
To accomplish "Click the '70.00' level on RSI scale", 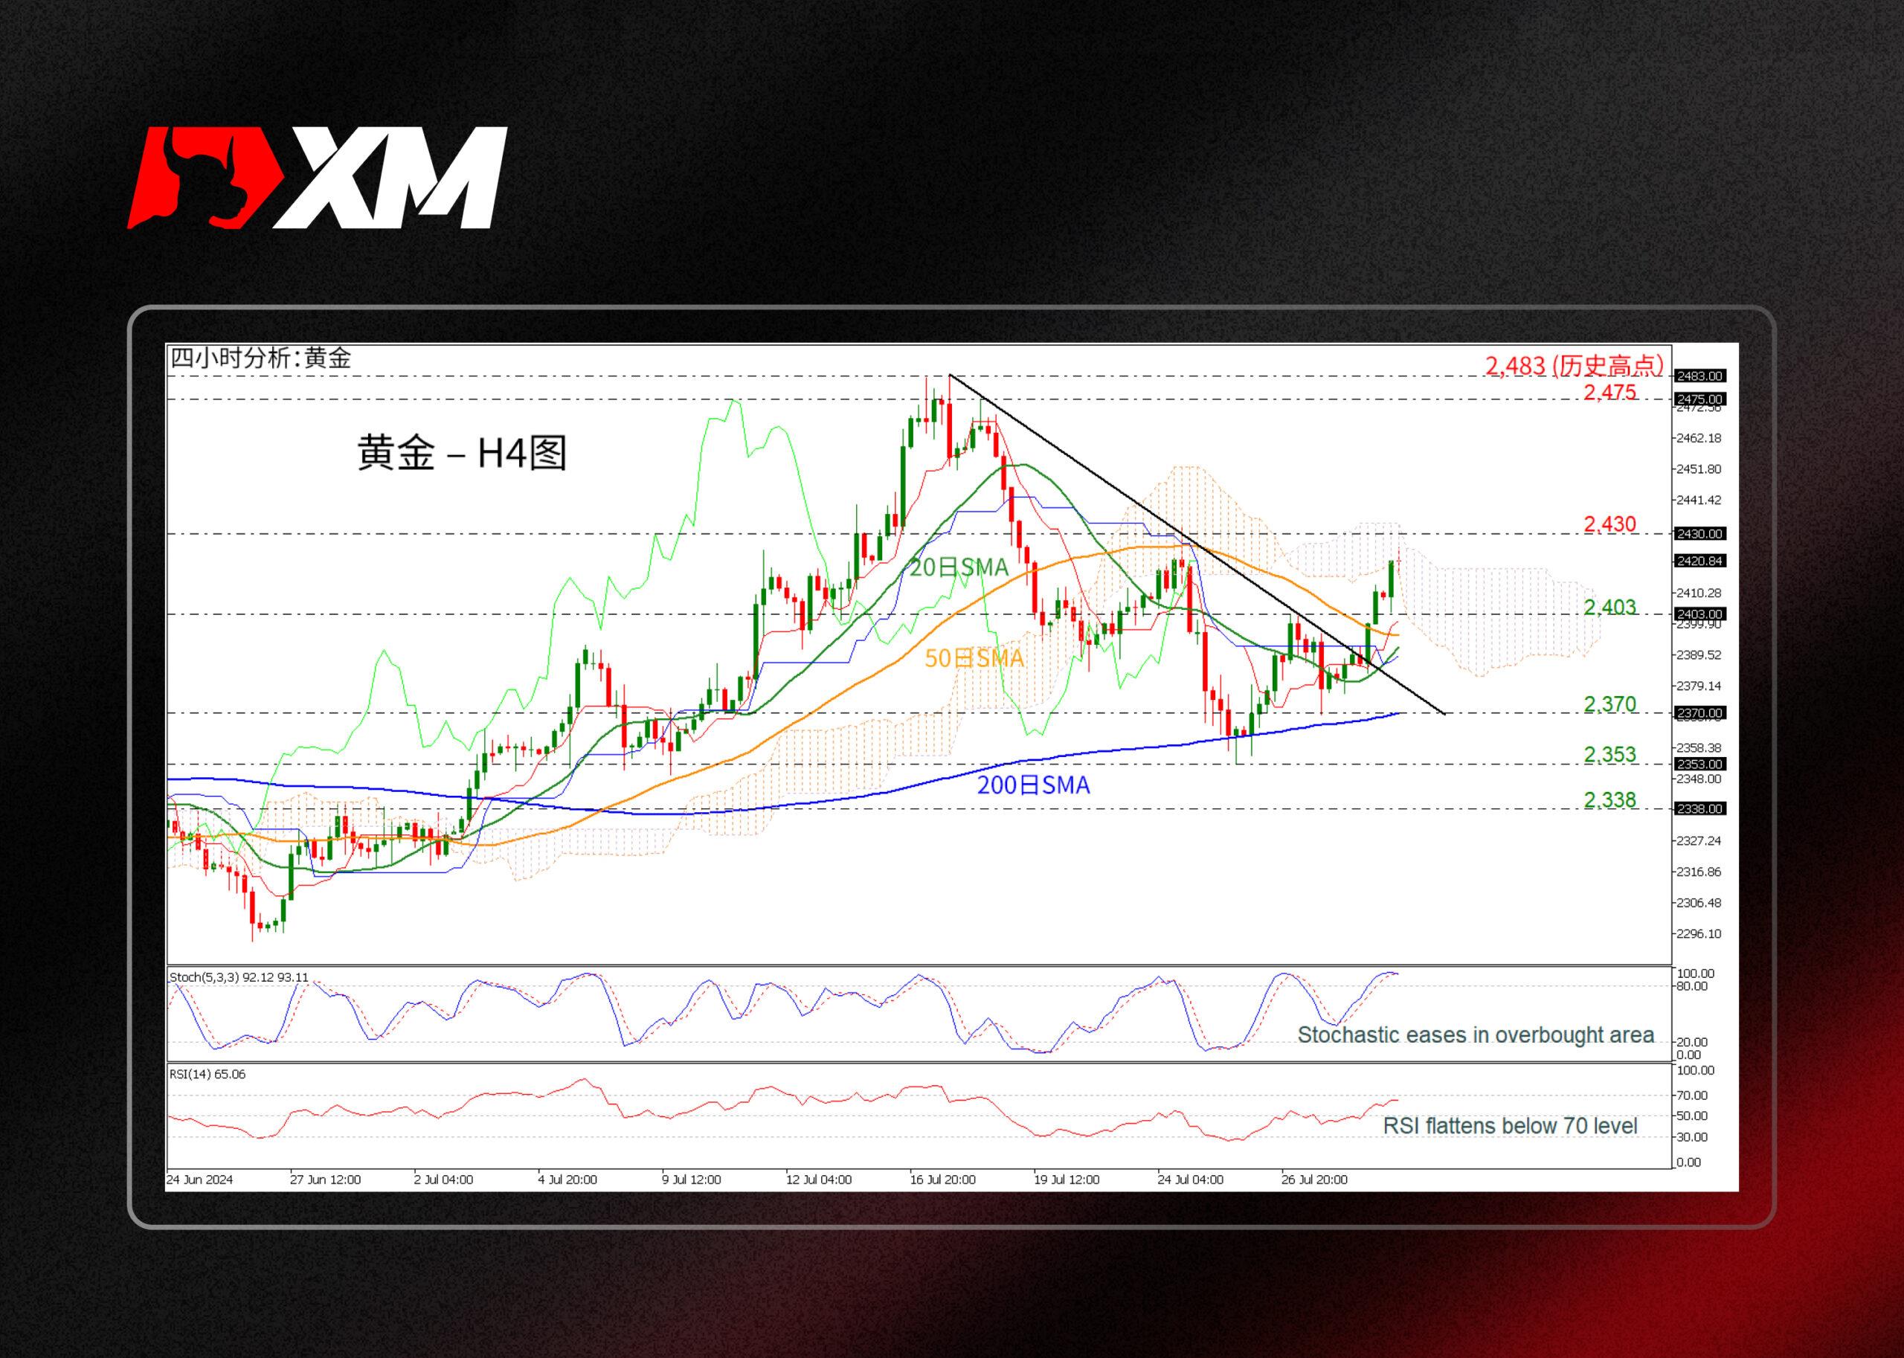I will click(1694, 1095).
